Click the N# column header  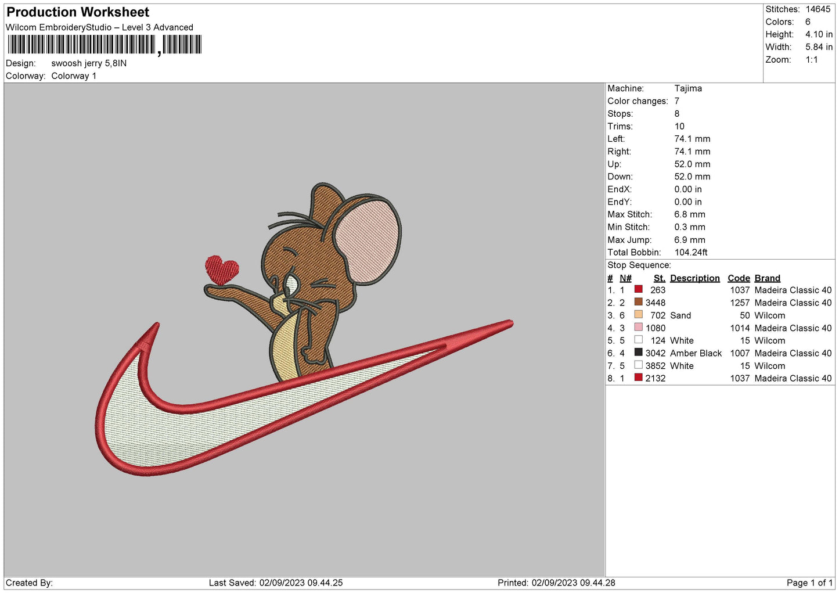625,278
